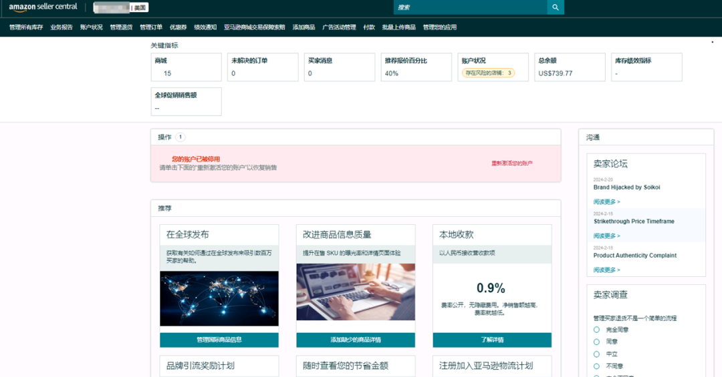This screenshot has width=722, height=377.
Task: Open the 库存绩效指标 metric card
Action: pyautogui.click(x=646, y=67)
